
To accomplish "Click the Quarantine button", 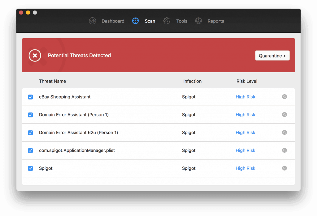I will (x=272, y=55).
